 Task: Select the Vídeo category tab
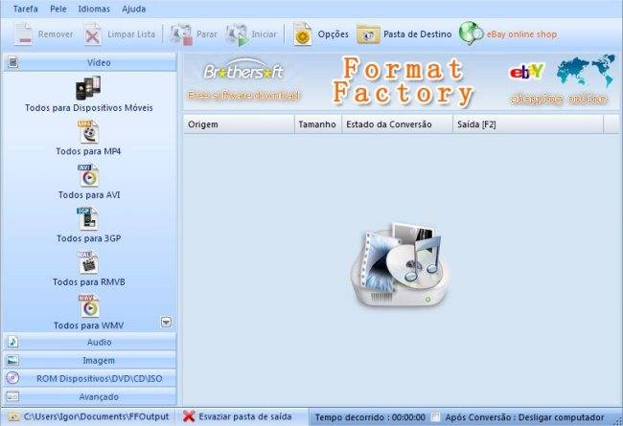click(90, 62)
